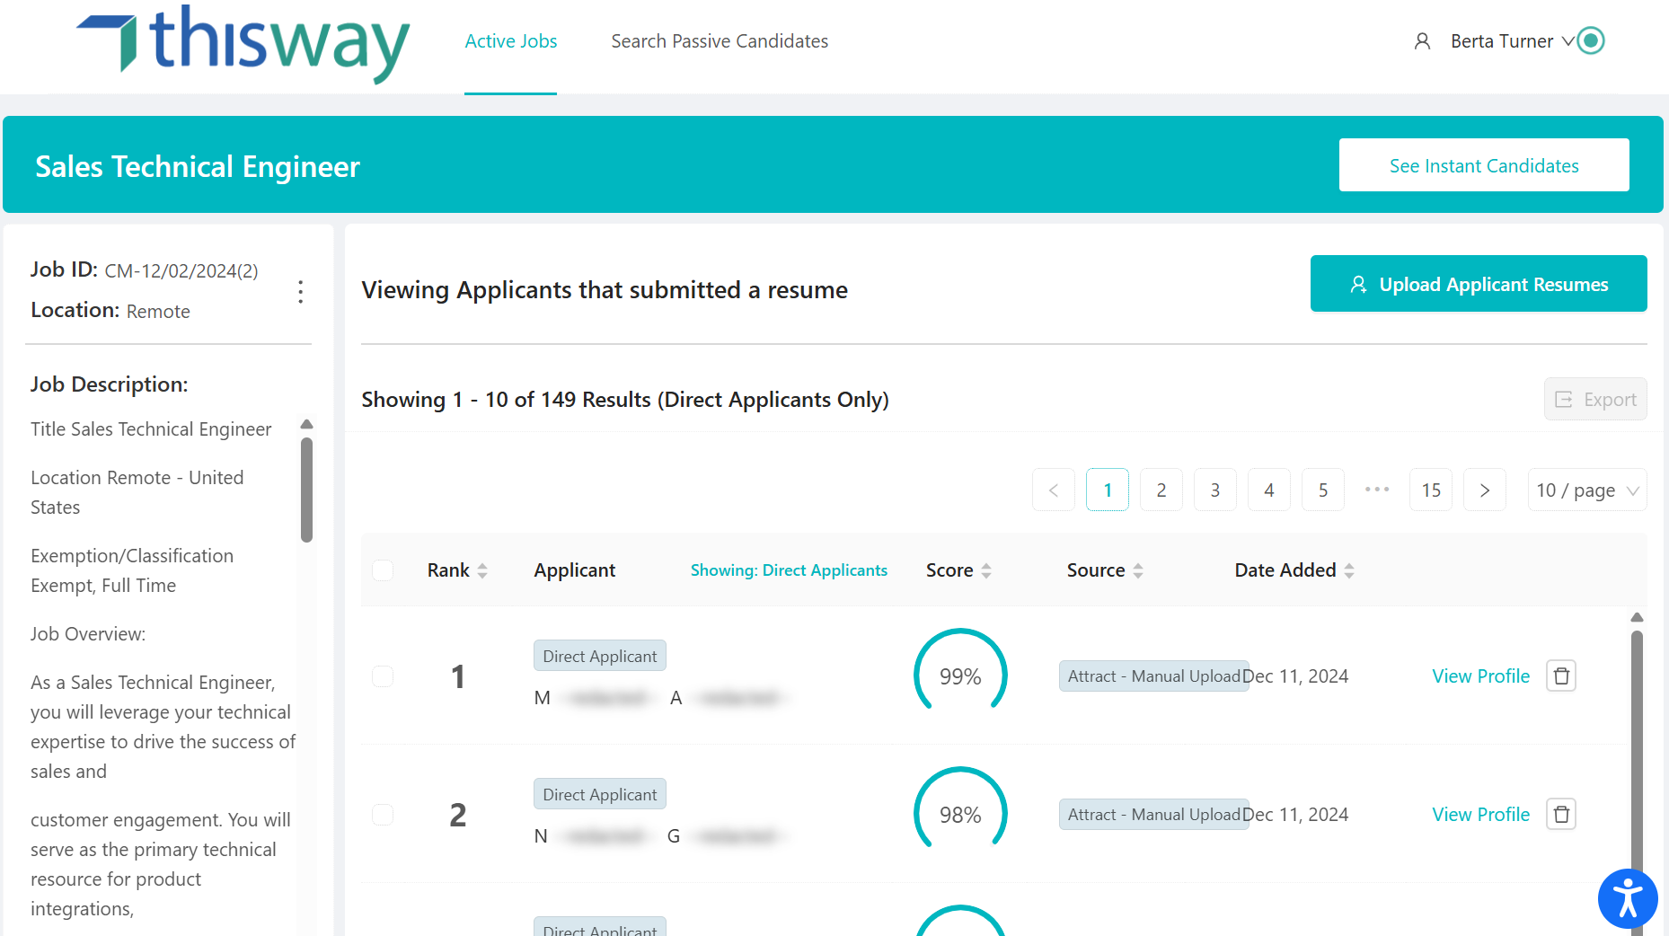
Task: Open the accessibility options icon
Action: click(x=1628, y=898)
